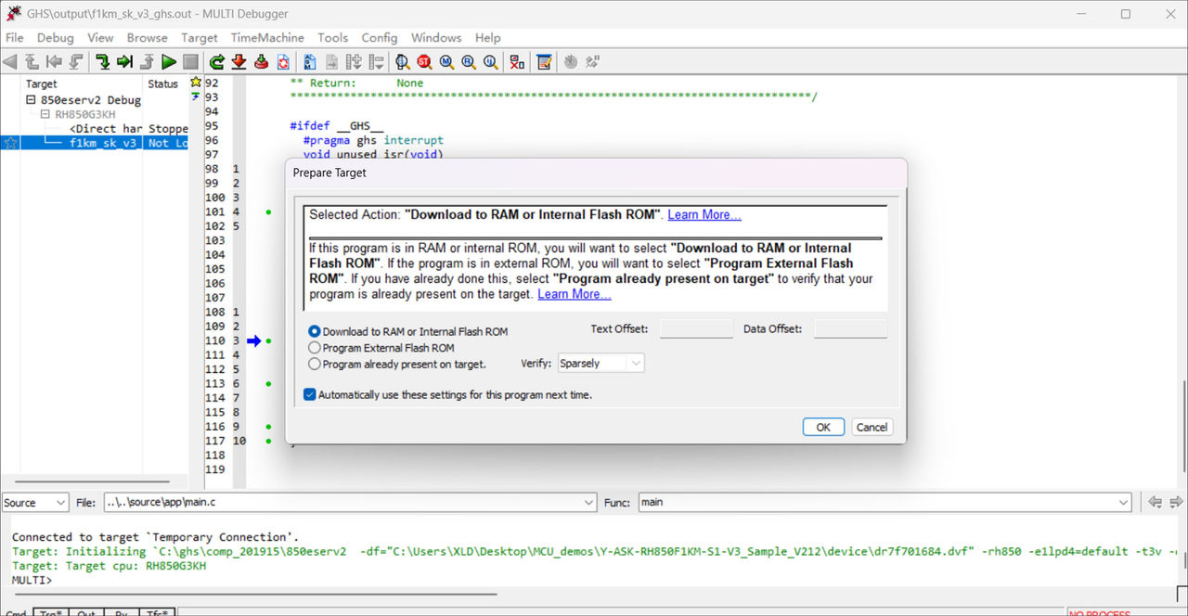The image size is (1188, 616).
Task: Click the green Restart program arrow icon
Action: click(217, 62)
